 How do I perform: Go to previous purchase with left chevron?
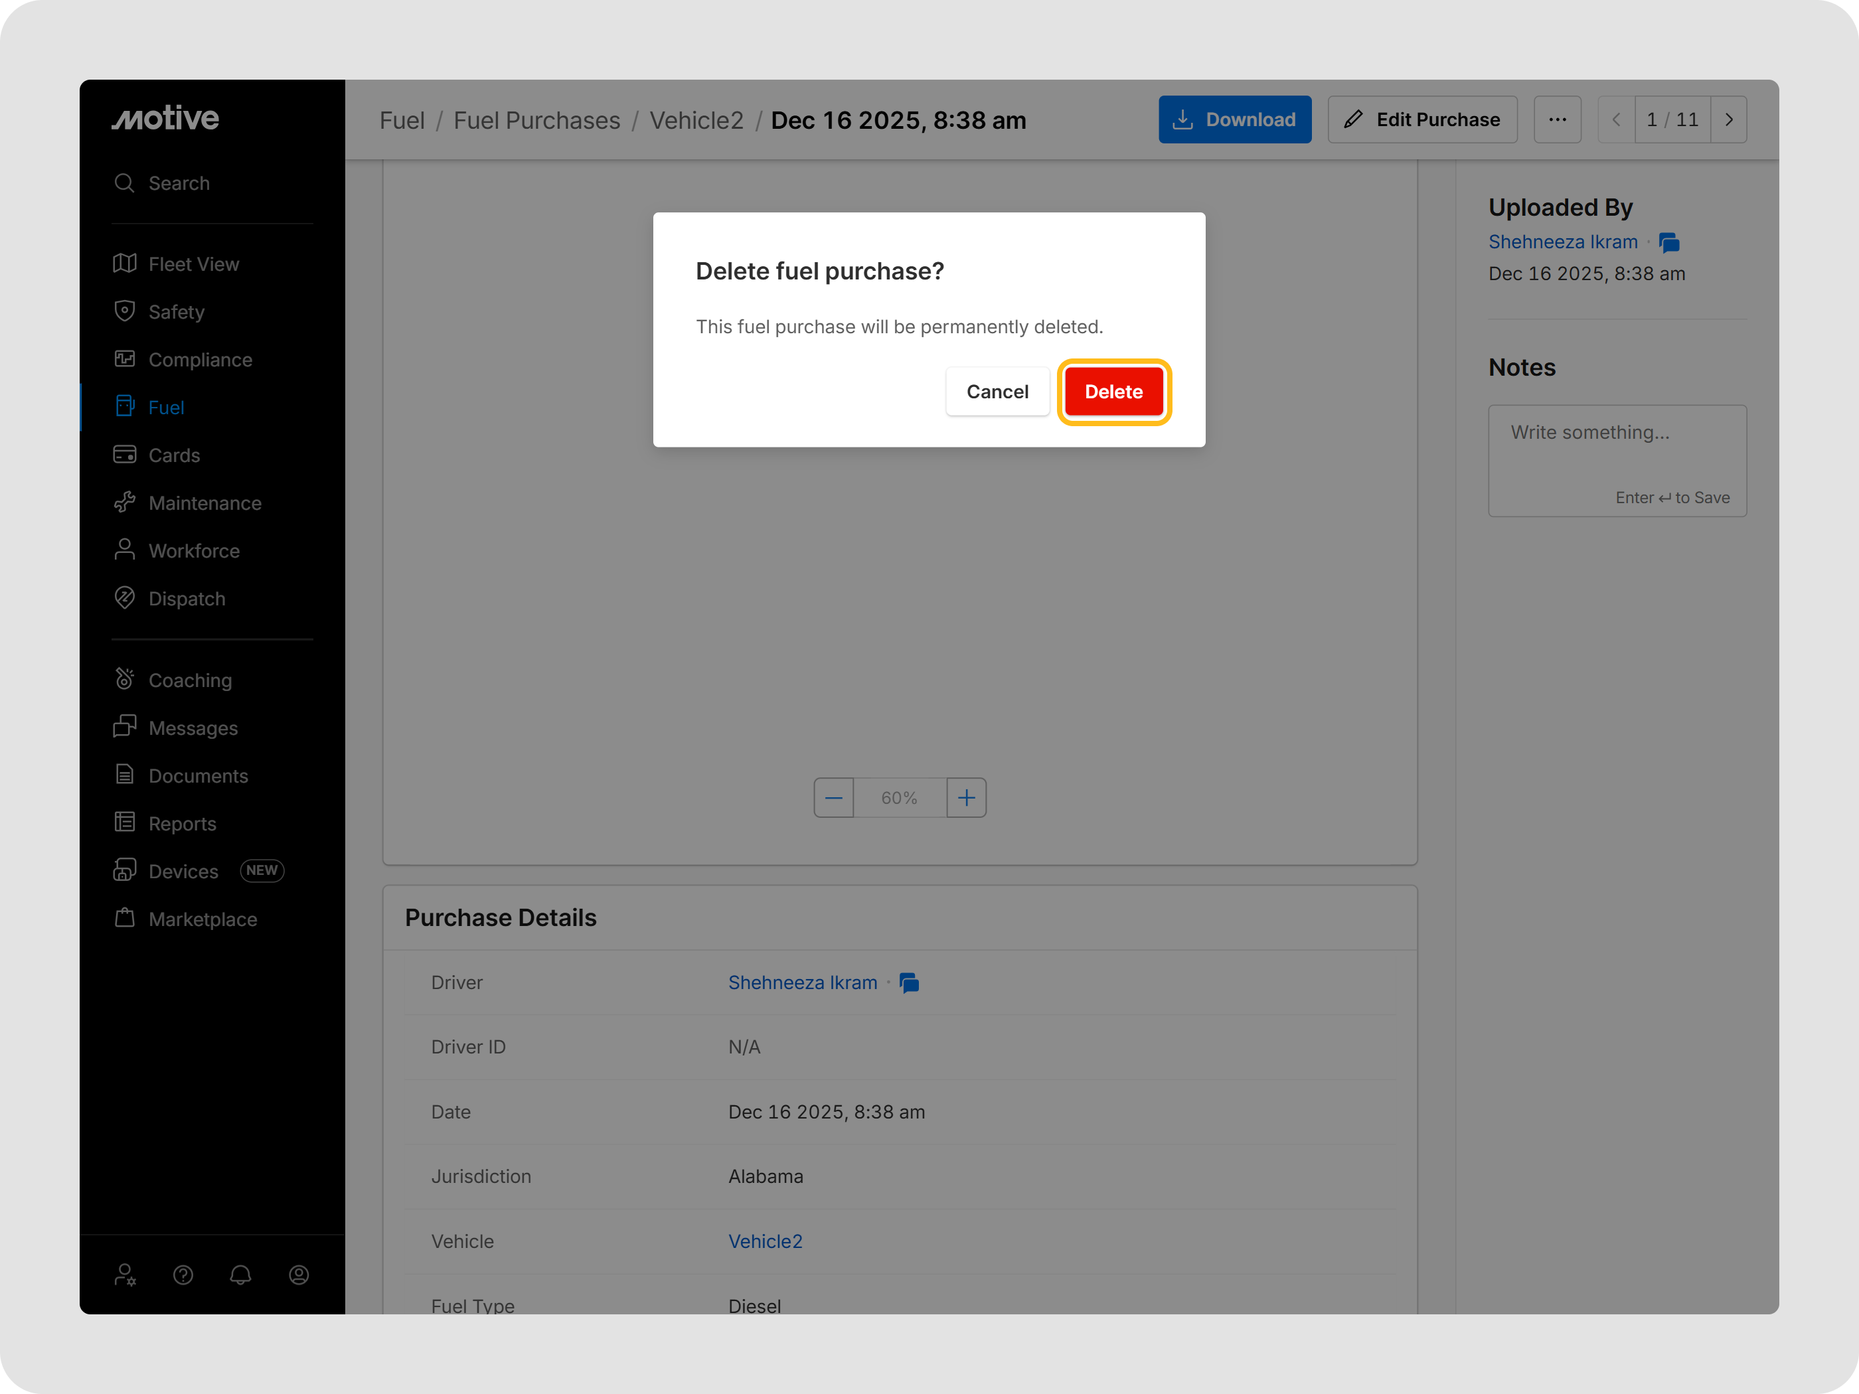tap(1616, 119)
